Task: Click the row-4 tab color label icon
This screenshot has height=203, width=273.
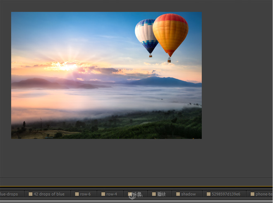Action: click(x=103, y=194)
